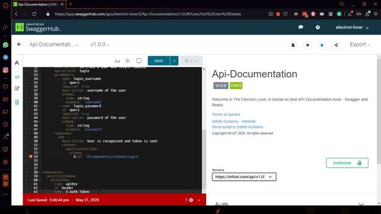Click the Grammarly green extension icon
Screen dimensions: 381x214
(339, 14)
